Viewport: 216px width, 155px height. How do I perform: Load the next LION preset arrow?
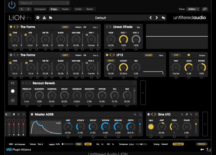pos(157,18)
